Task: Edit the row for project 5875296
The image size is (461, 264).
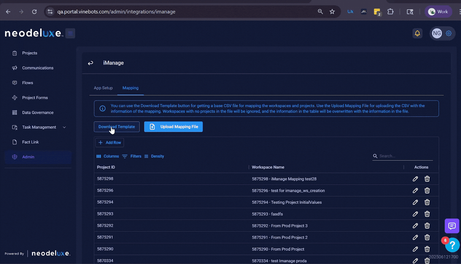Action: (x=415, y=191)
